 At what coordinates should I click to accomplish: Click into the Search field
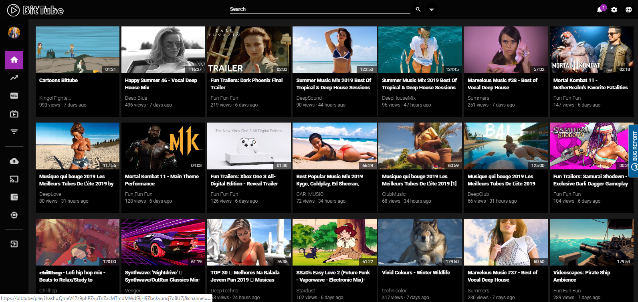320,9
